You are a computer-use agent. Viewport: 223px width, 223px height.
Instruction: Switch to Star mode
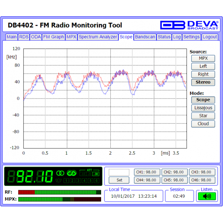[x=203, y=116]
